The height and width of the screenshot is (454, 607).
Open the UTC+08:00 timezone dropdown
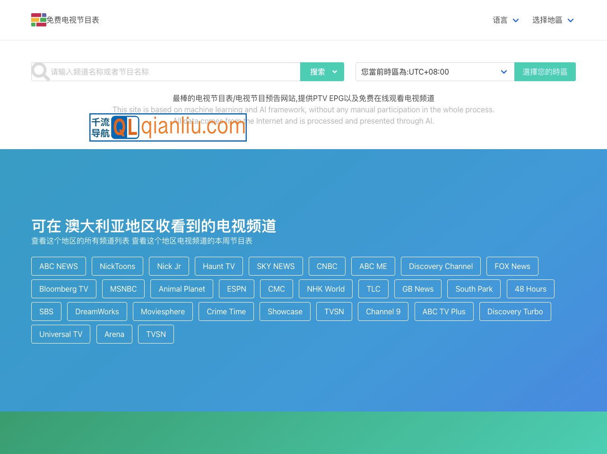pos(503,72)
